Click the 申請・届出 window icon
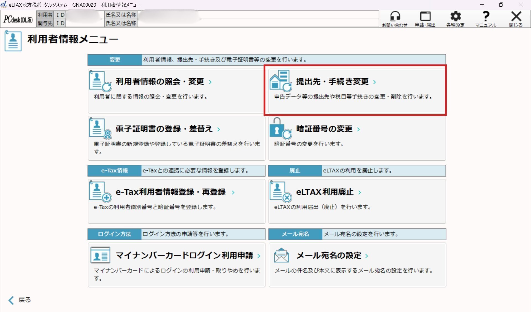This screenshot has height=312, width=531. point(426,17)
